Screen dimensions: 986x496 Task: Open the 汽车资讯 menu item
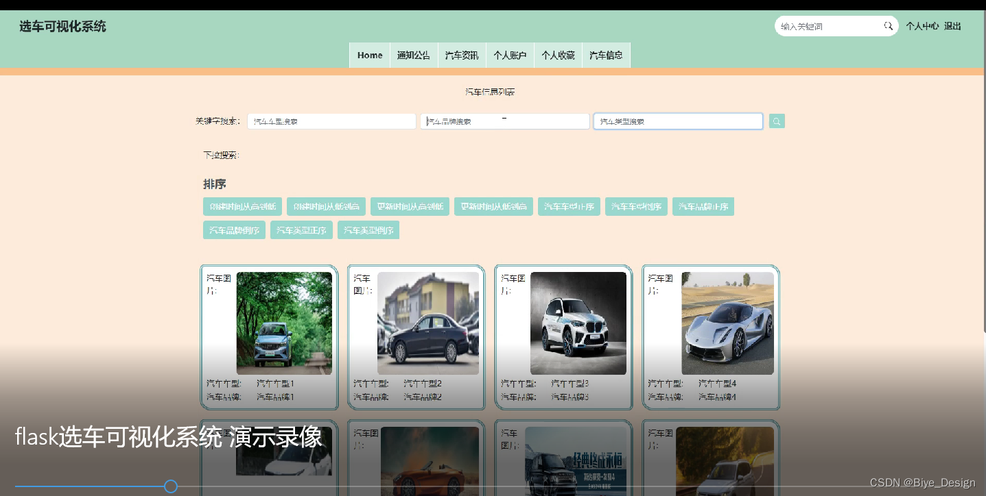click(462, 55)
